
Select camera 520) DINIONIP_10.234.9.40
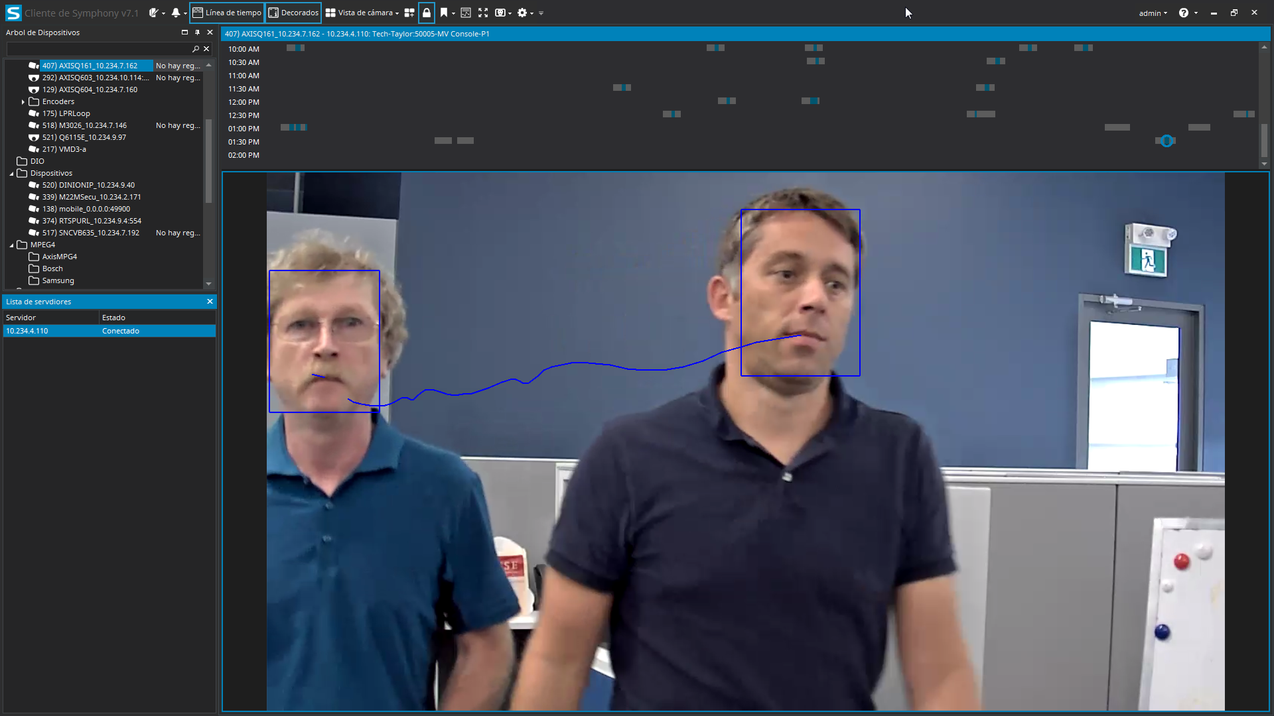(x=88, y=185)
